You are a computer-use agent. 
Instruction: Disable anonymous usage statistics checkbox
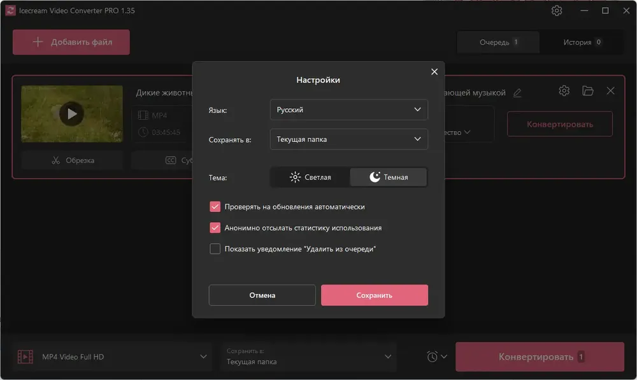(x=215, y=228)
